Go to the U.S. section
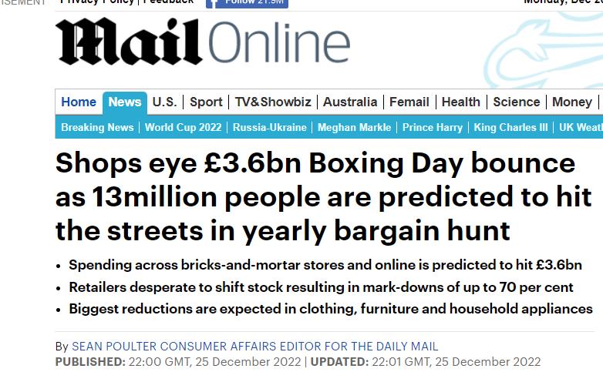Viewport: 603px width, 372px height. (x=164, y=102)
